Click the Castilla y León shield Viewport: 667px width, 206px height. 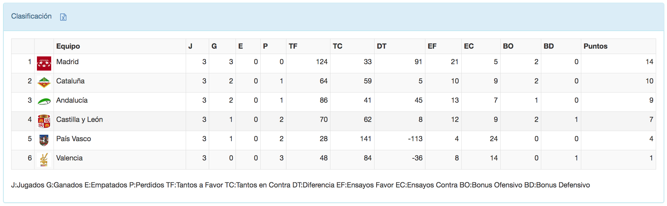click(x=44, y=121)
